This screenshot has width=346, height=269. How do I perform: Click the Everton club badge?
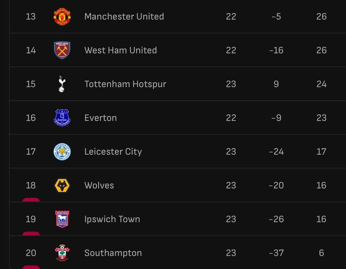click(x=62, y=118)
